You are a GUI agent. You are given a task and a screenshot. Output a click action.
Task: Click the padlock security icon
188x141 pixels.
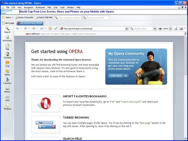[176, 29]
